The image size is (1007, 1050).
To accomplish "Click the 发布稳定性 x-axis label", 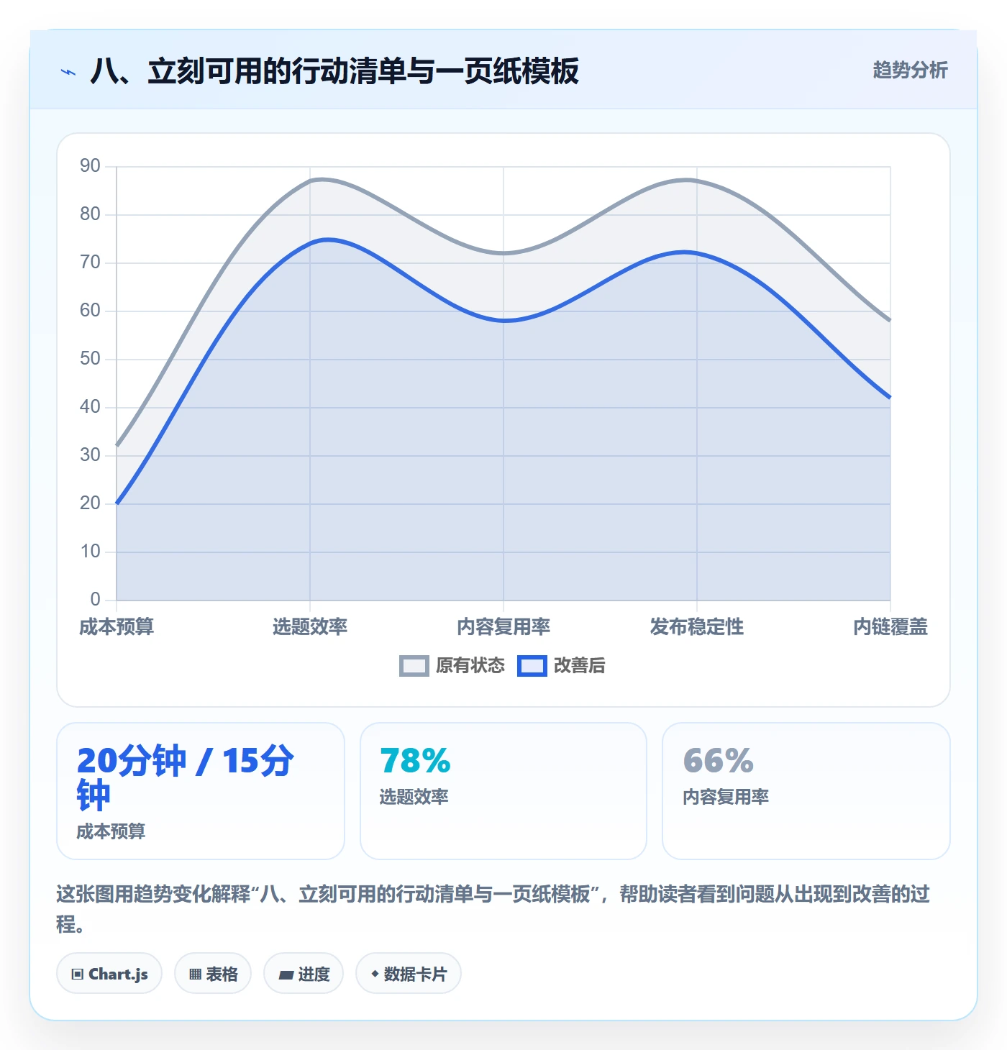I will pos(697,627).
